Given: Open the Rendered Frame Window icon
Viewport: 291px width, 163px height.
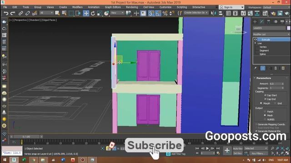Looking at the screenshot, I should (280, 13).
